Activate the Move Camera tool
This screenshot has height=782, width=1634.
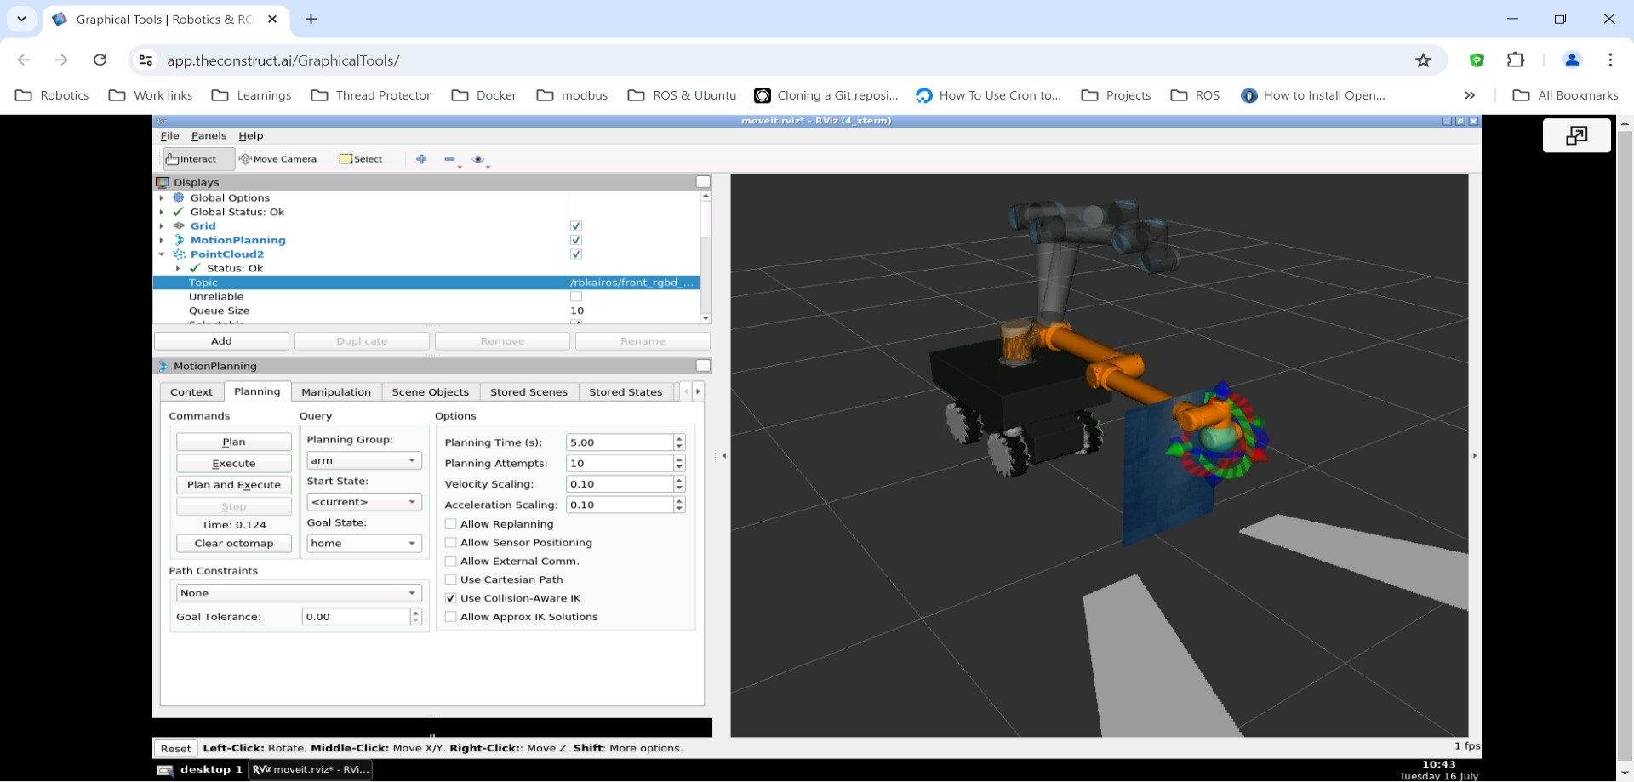tap(278, 159)
